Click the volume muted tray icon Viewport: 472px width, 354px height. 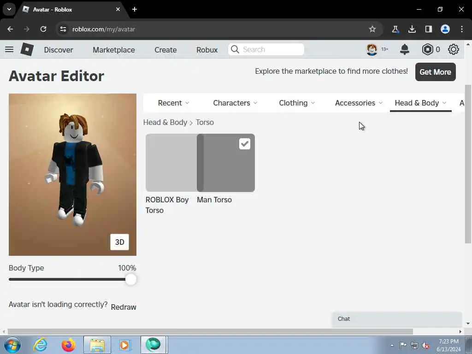click(x=425, y=345)
